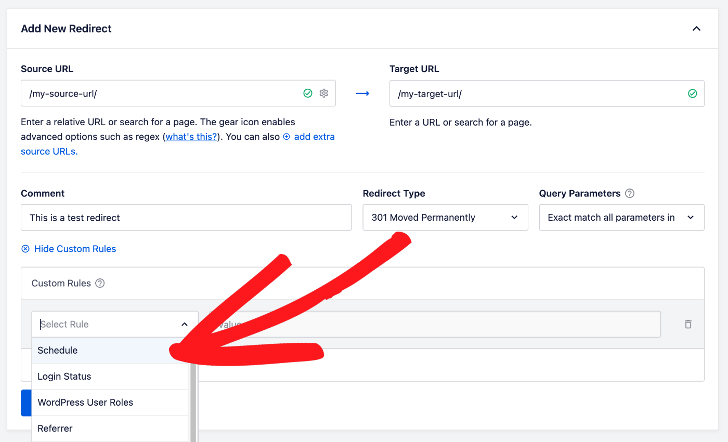Open the Query Parameters dropdown
728x442 pixels.
point(621,217)
